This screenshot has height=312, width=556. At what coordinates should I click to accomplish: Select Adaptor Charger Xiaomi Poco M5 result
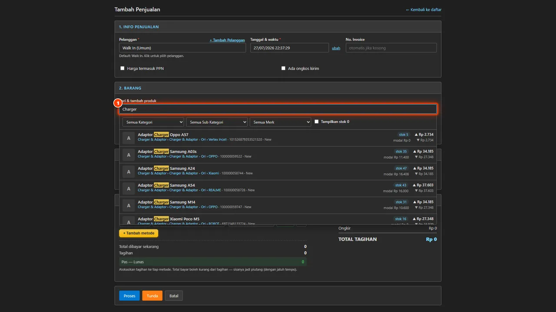(278, 219)
